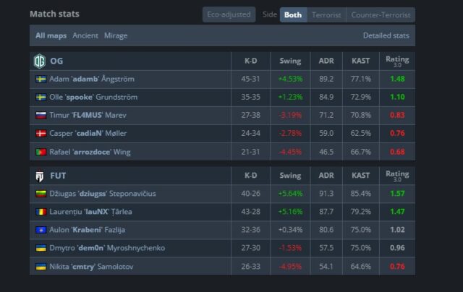Click the Romanian flag beside lauNX

pyautogui.click(x=41, y=212)
